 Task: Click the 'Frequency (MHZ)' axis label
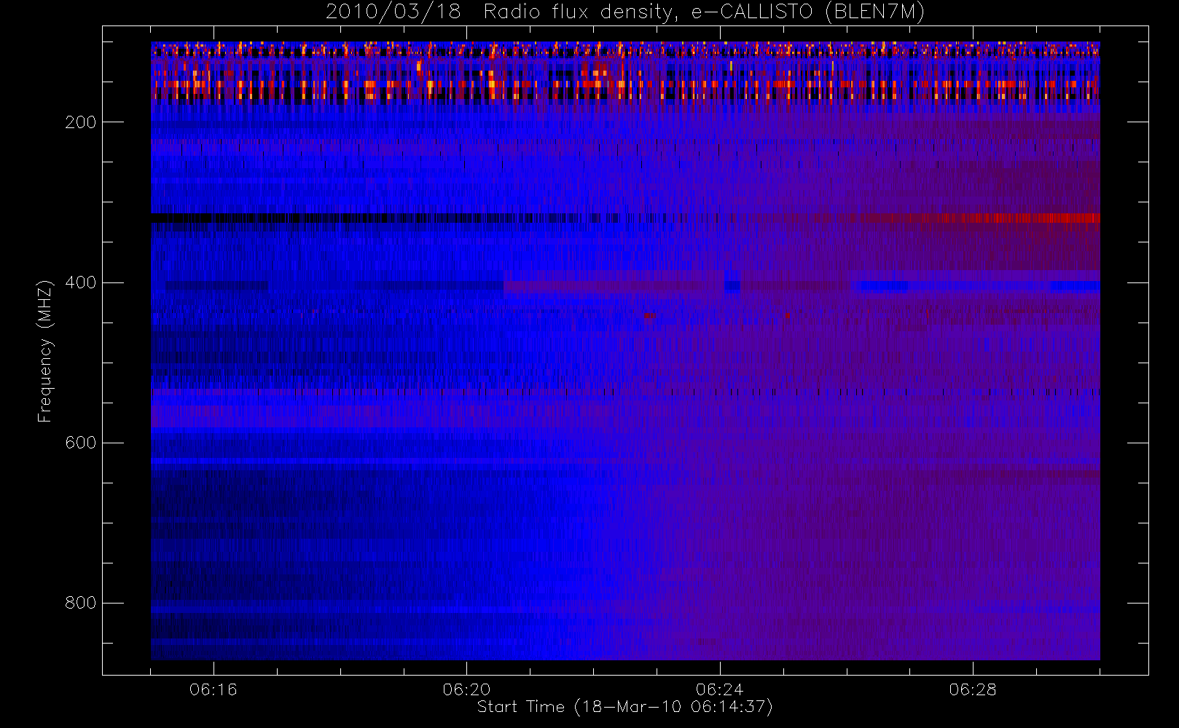[x=45, y=350]
